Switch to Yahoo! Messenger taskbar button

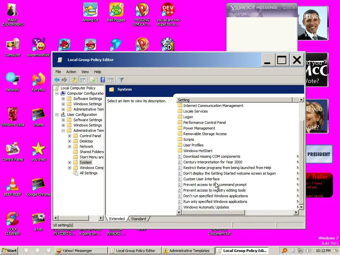coord(81,251)
